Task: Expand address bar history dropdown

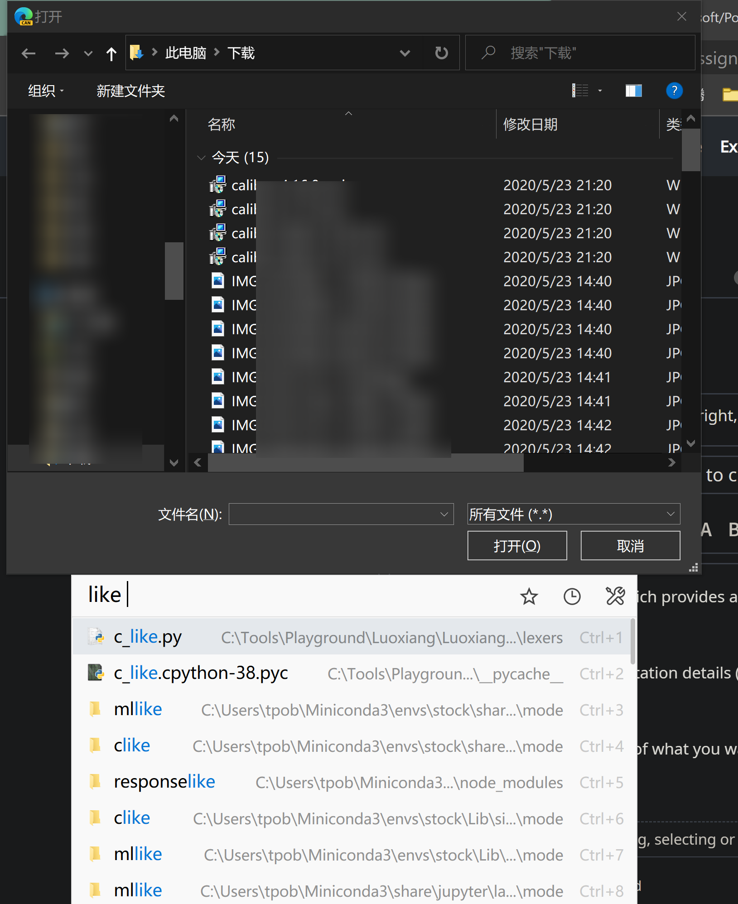Action: pyautogui.click(x=405, y=53)
